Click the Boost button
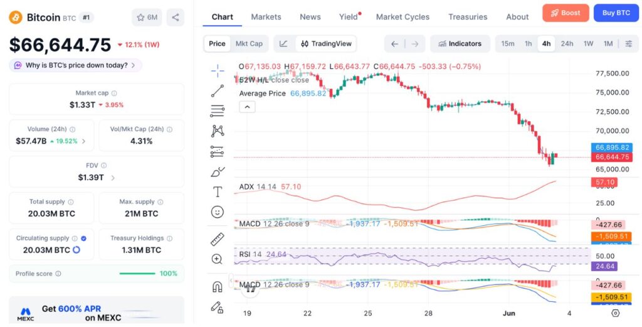Screen dimensions: 642x327 pos(566,13)
